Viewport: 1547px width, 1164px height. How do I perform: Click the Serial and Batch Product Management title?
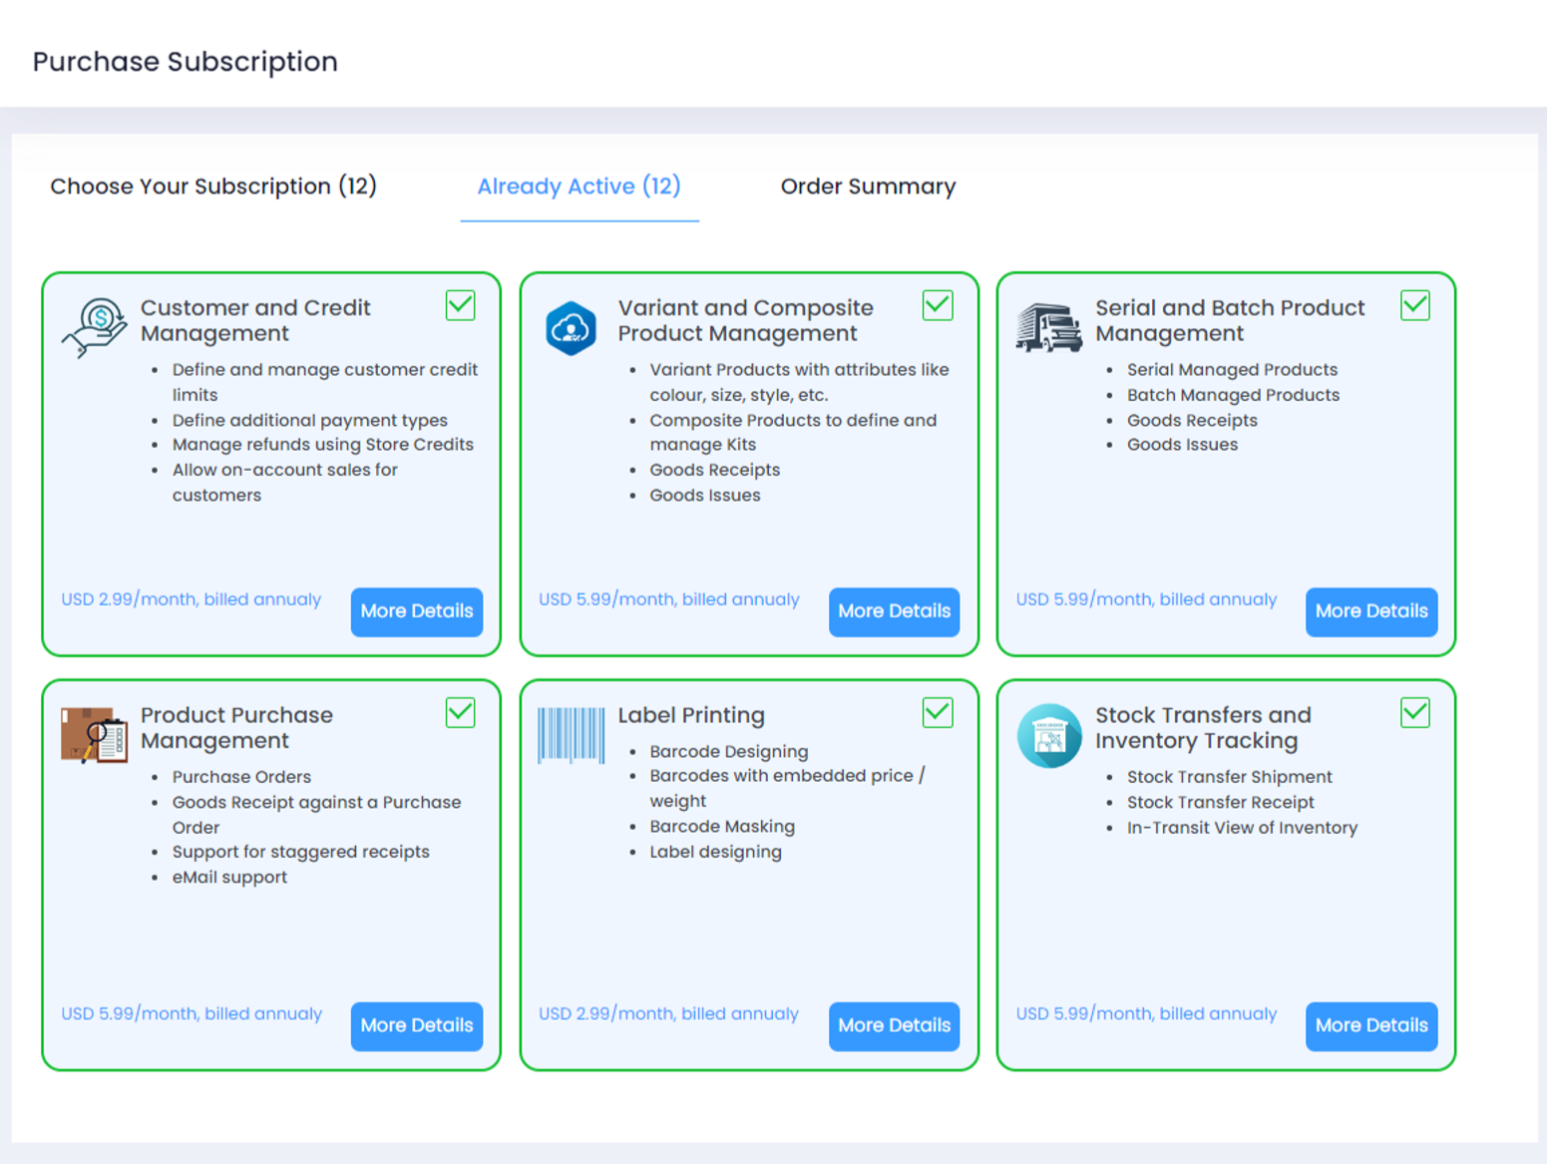coord(1229,320)
